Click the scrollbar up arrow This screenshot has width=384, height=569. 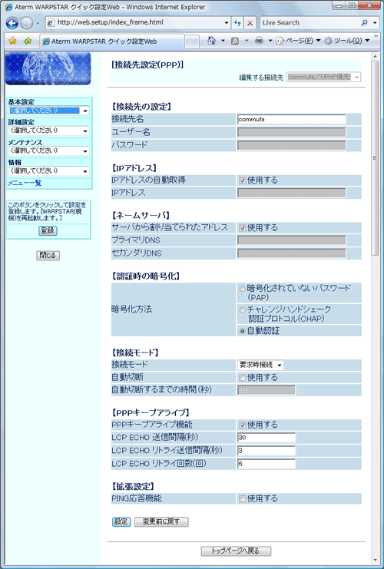tap(375, 56)
